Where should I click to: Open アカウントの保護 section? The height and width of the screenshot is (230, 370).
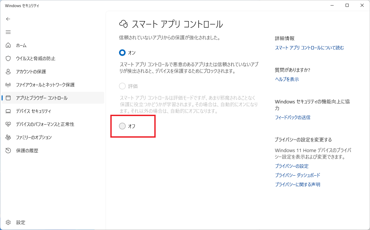coord(53,72)
